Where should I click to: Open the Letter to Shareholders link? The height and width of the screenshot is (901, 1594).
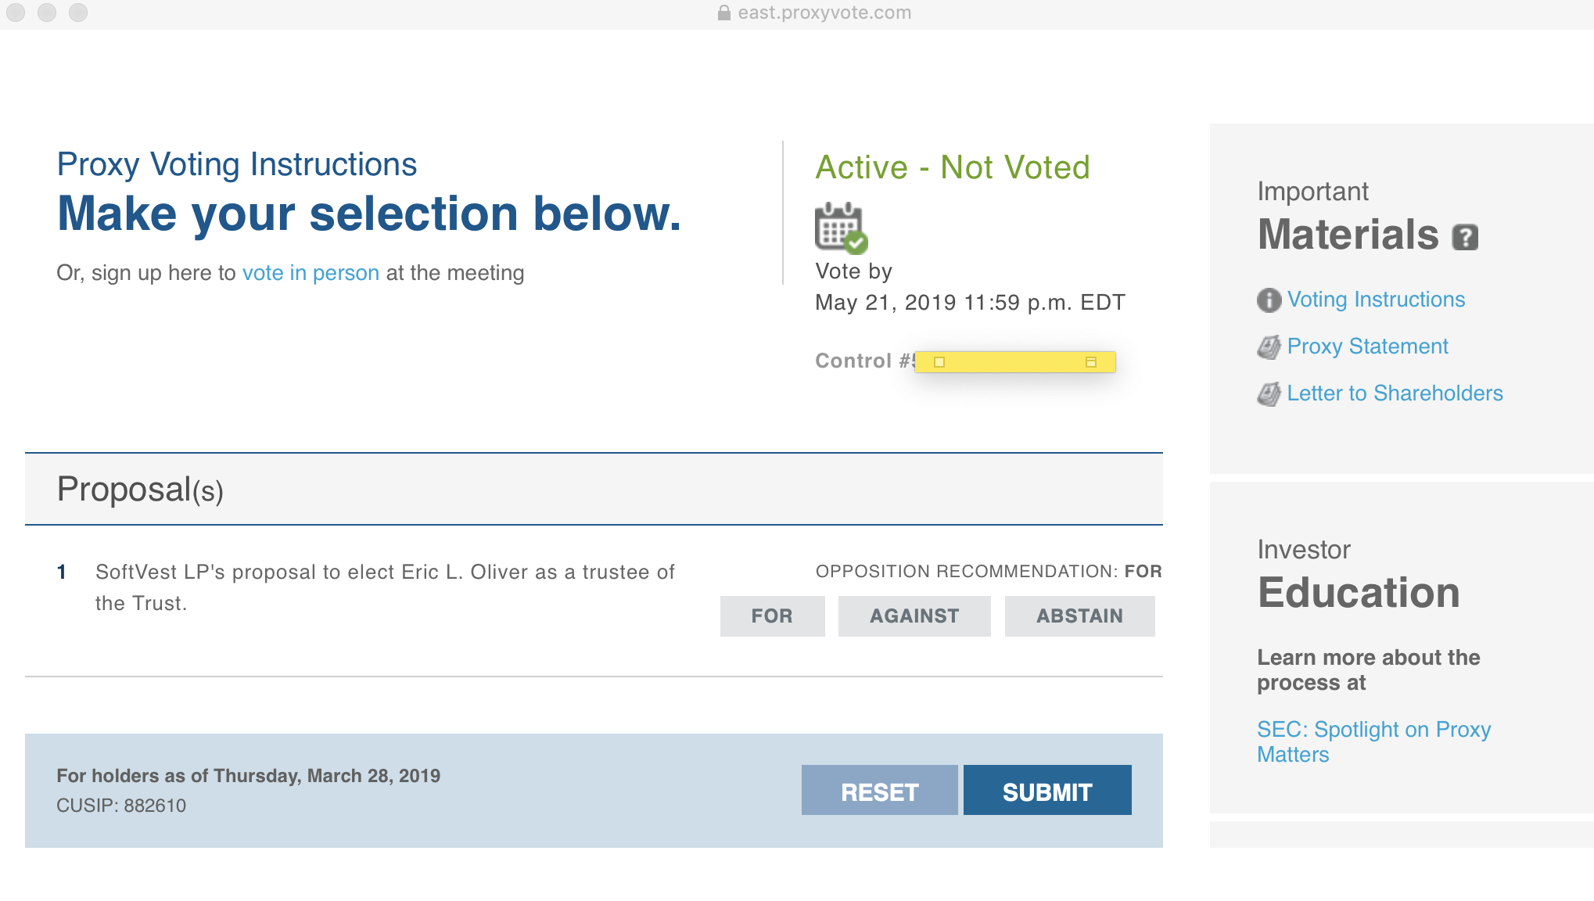point(1395,393)
